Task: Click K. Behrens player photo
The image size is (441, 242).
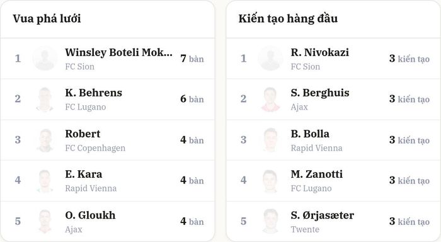Action: point(45,100)
